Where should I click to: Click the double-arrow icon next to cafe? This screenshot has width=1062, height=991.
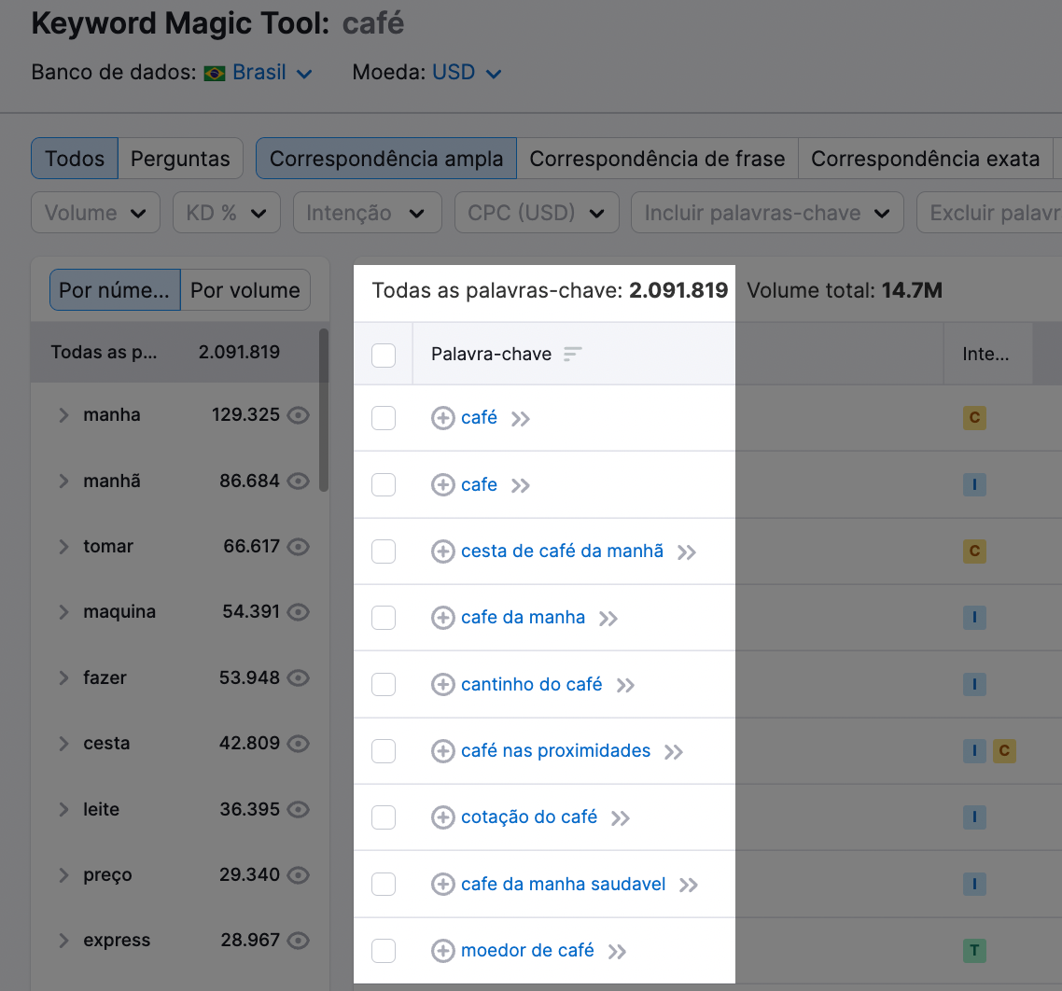coord(521,484)
